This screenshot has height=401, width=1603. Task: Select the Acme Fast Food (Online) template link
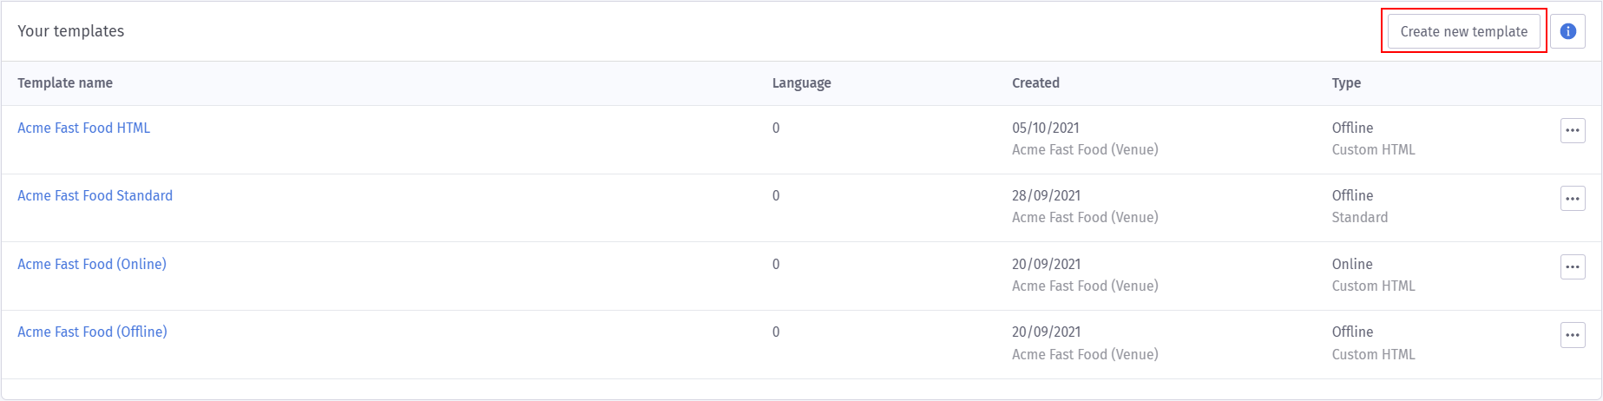[91, 264]
